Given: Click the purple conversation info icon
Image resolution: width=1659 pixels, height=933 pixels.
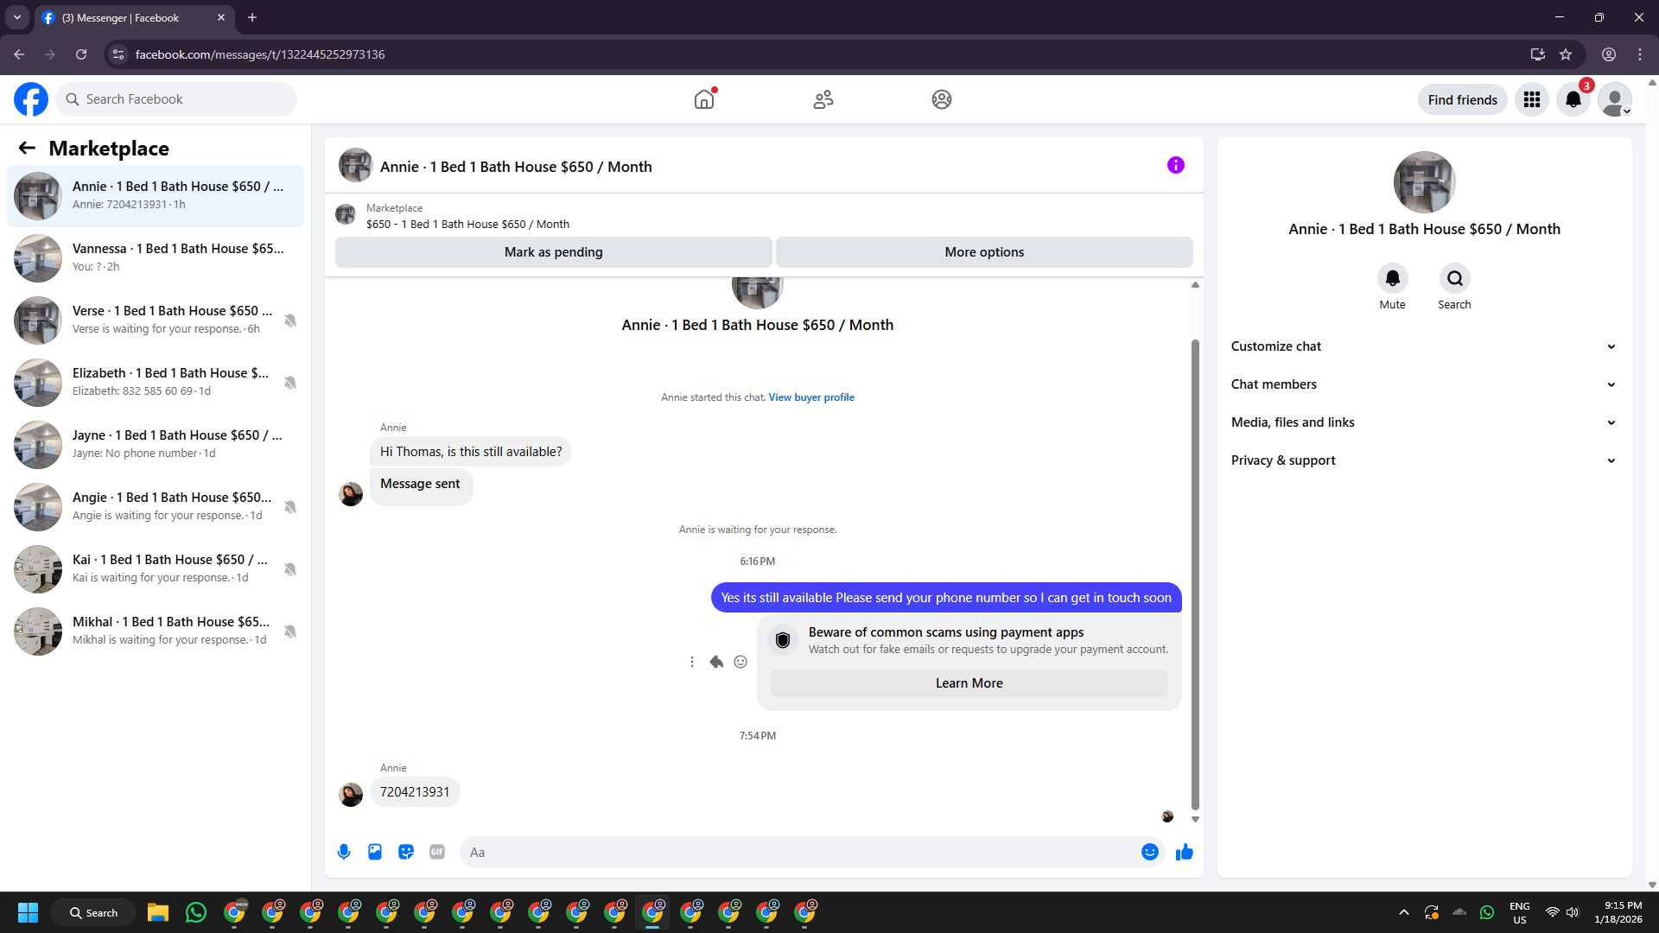Looking at the screenshot, I should (1175, 165).
